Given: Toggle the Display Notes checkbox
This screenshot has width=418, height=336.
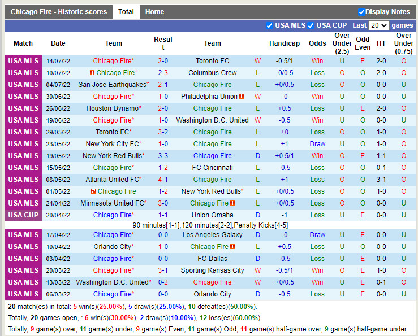Looking at the screenshot, I should click(x=361, y=12).
